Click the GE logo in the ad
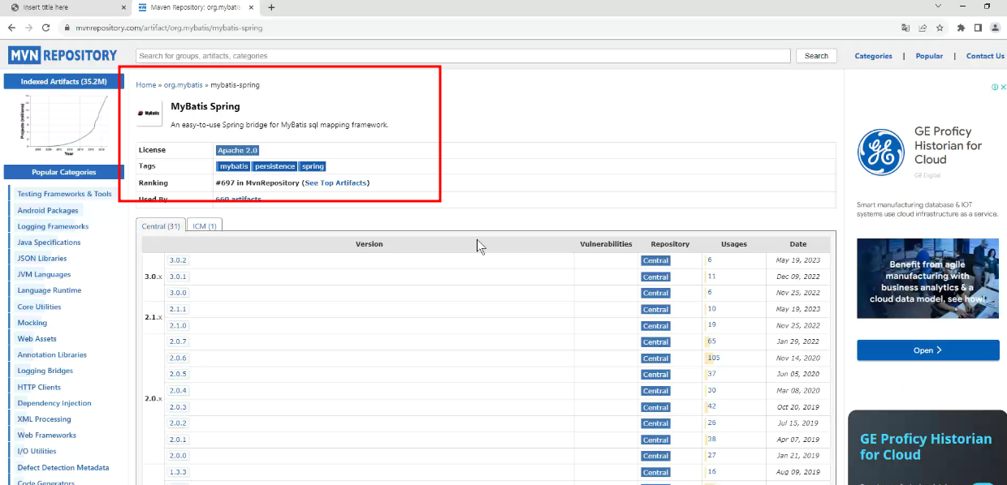The image size is (1007, 485). [x=881, y=152]
